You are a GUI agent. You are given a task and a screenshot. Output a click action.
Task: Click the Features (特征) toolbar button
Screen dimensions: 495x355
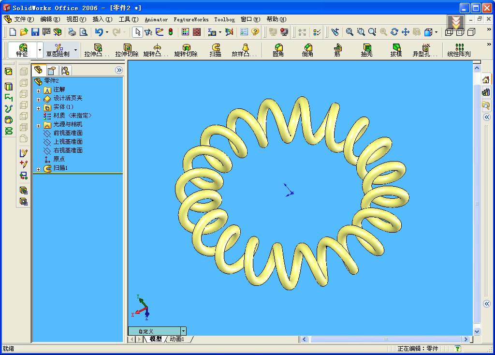tap(22, 50)
